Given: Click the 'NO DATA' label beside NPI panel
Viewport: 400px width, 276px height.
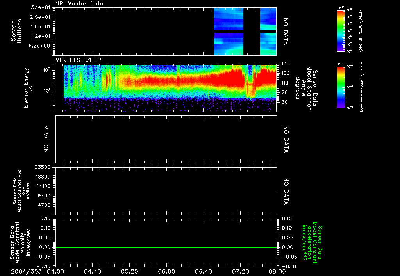Looking at the screenshot, I should point(286,32).
